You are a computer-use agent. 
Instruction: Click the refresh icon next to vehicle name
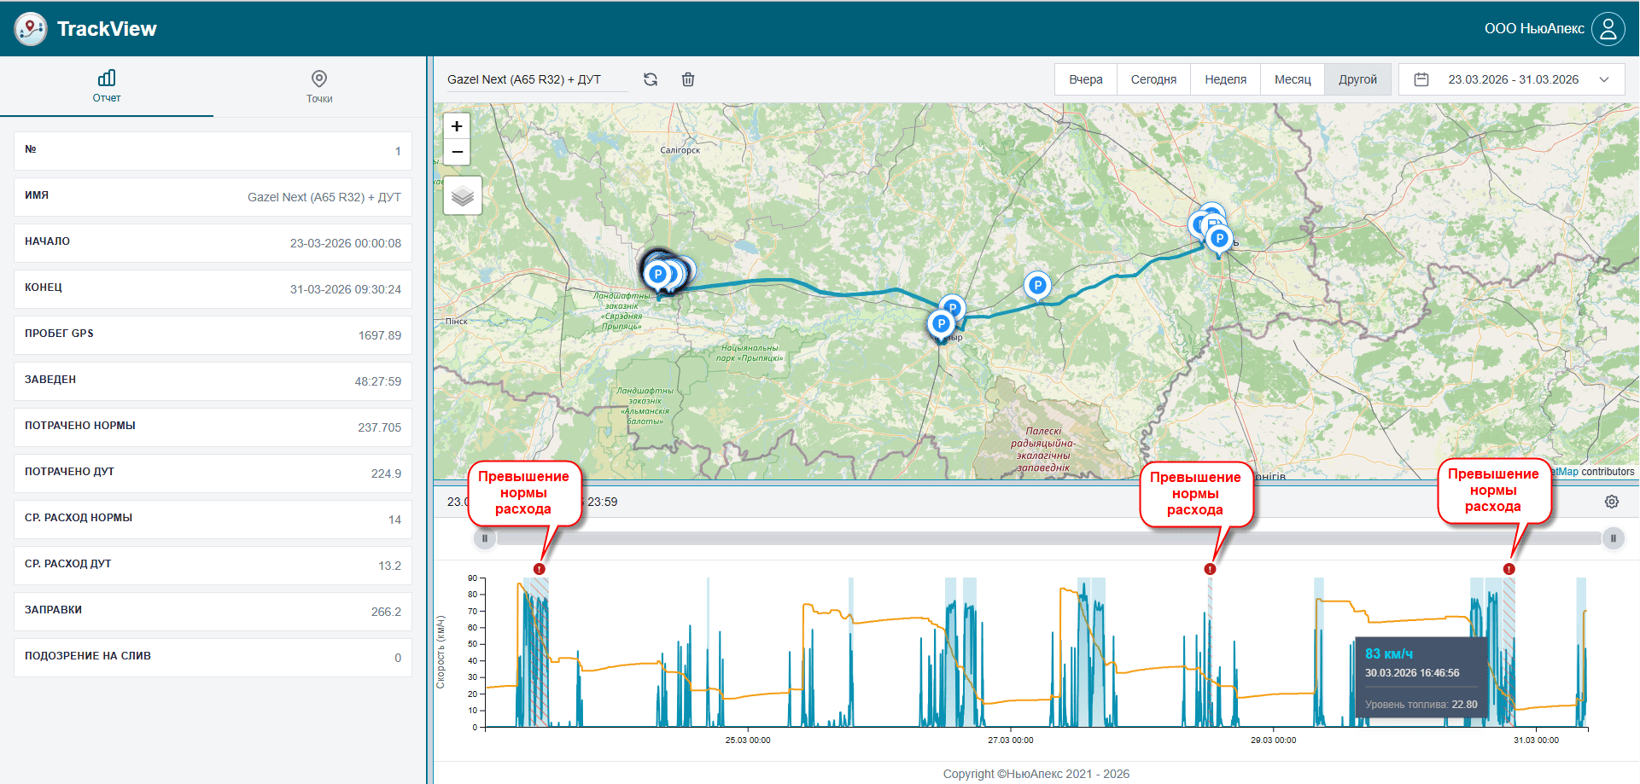(651, 79)
